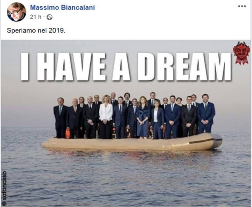
Task: Click the man standing at the far left of the raft
Action: [60, 117]
